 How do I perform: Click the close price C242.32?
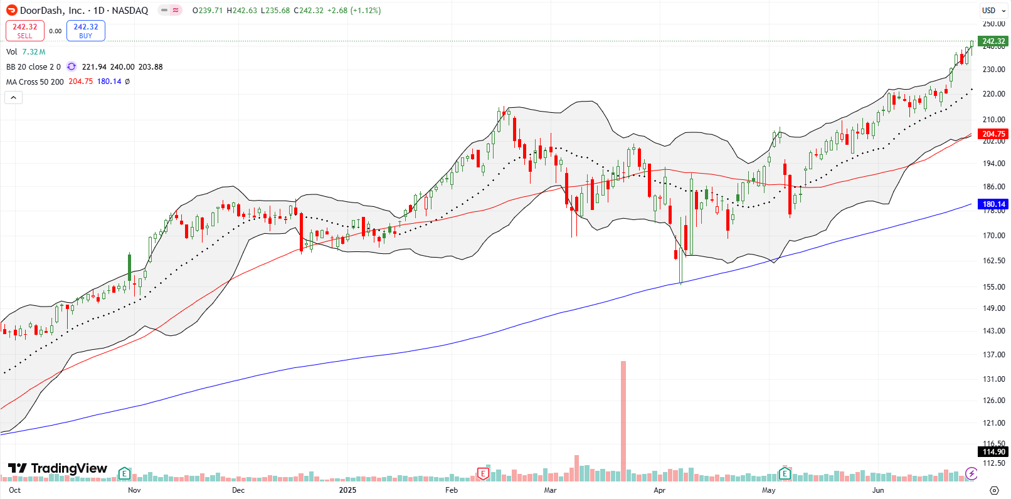pos(309,10)
